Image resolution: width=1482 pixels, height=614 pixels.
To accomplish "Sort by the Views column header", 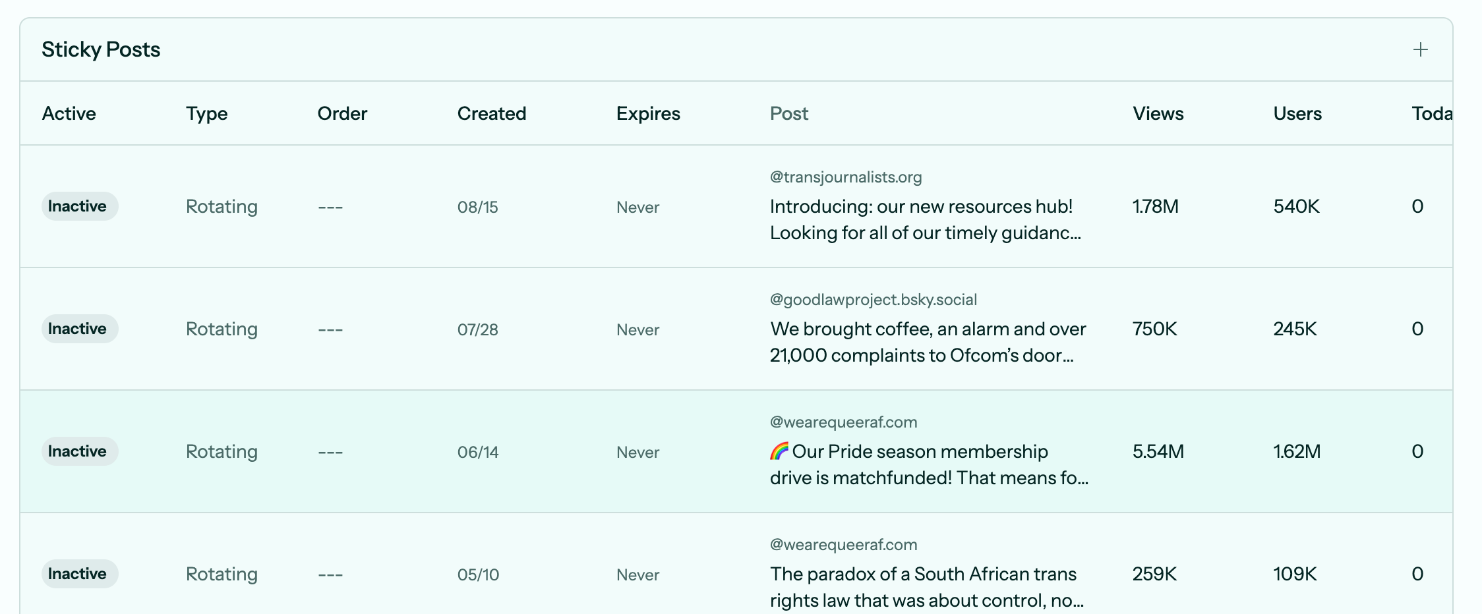I will point(1158,113).
